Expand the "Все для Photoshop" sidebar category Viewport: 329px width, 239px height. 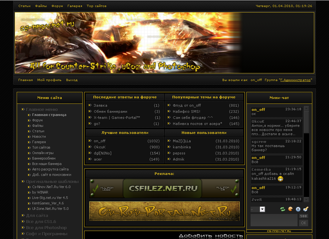click(x=46, y=227)
